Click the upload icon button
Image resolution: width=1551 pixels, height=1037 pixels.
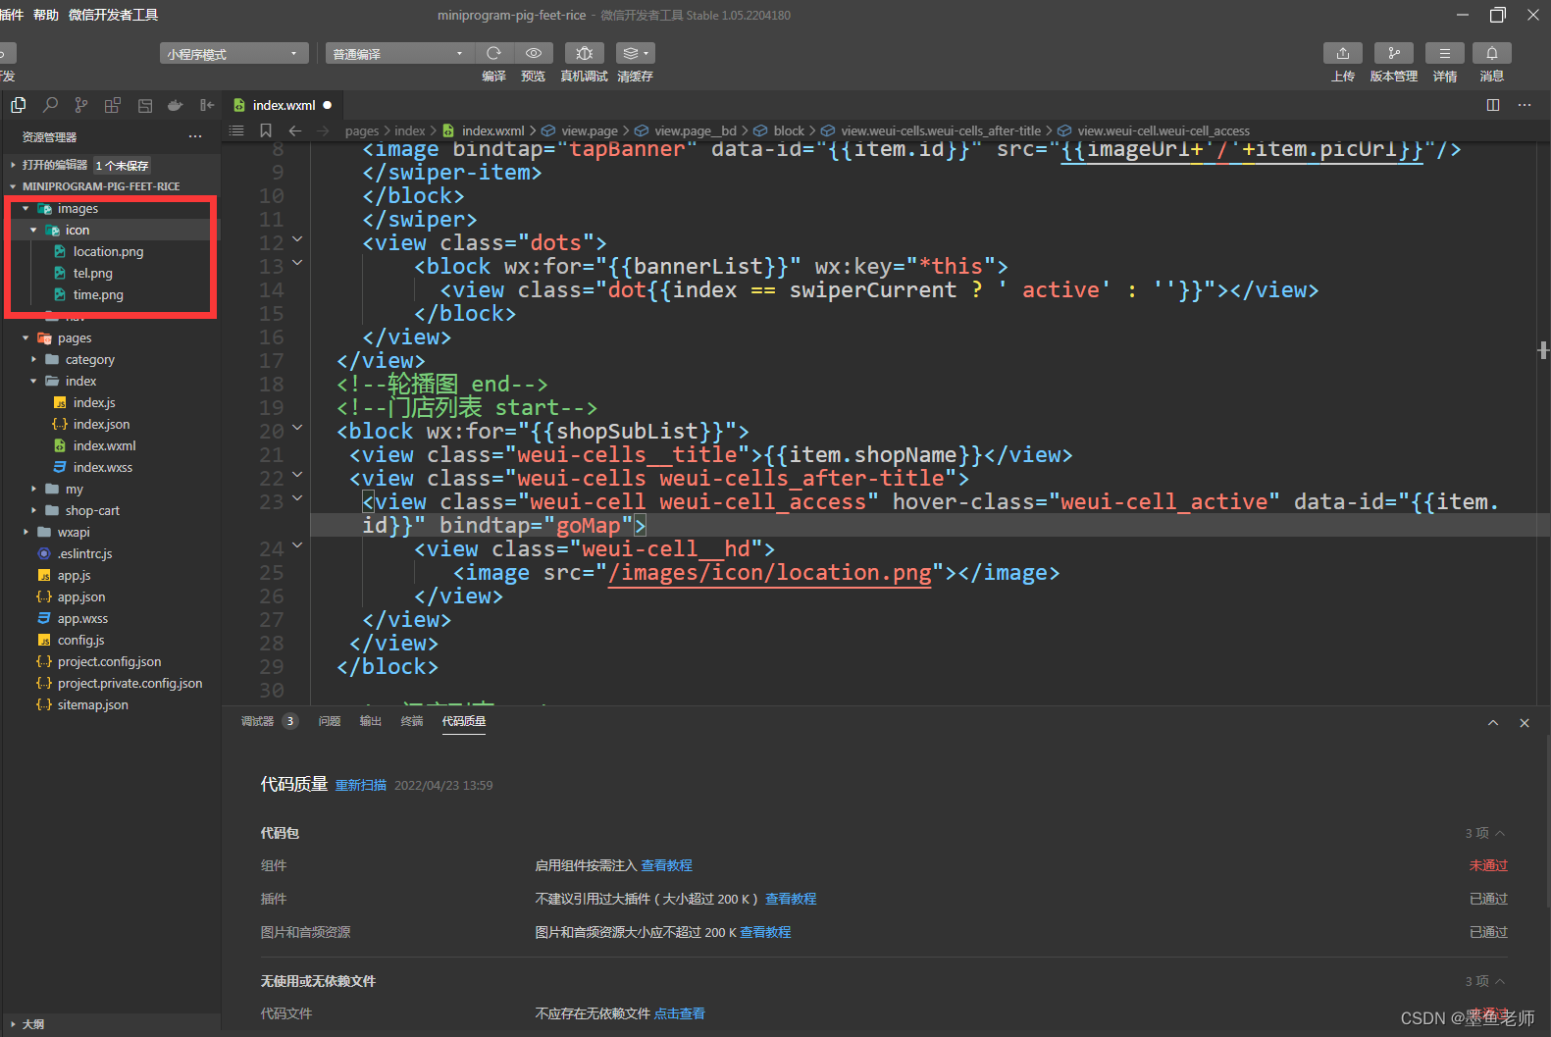point(1343,53)
